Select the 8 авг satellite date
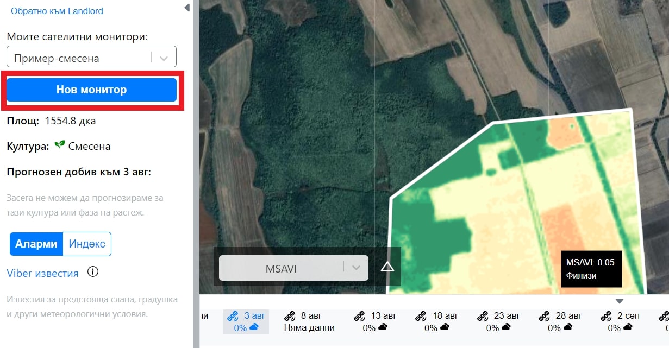The image size is (669, 348). pyautogui.click(x=309, y=321)
